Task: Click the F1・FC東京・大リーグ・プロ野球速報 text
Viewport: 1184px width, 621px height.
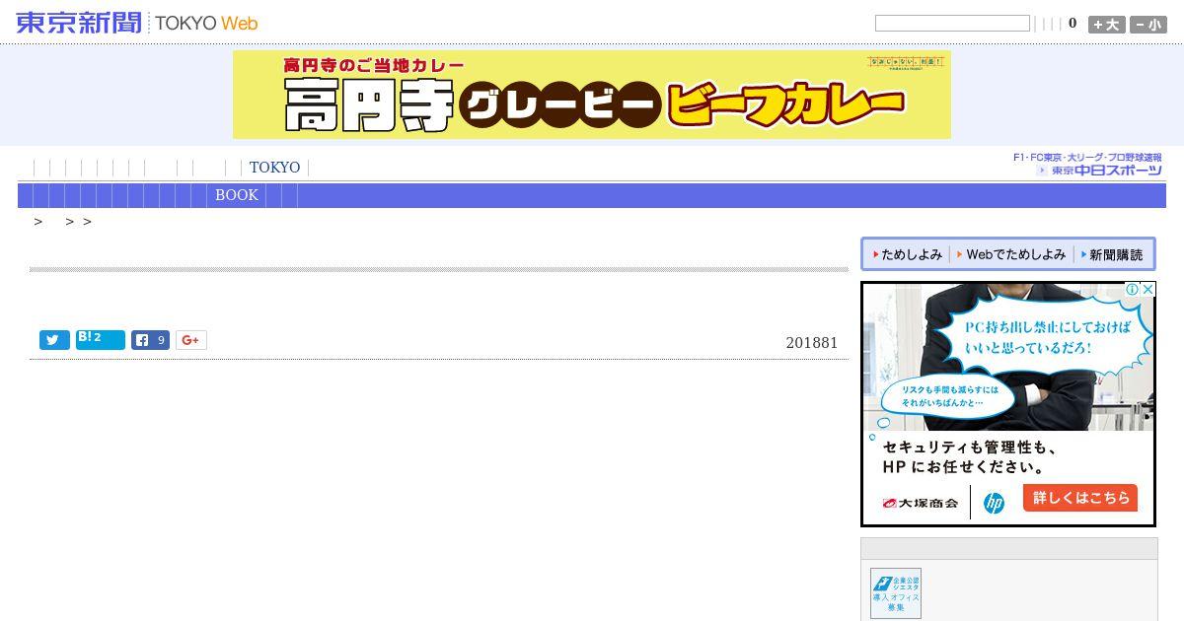Action: pos(1087,158)
